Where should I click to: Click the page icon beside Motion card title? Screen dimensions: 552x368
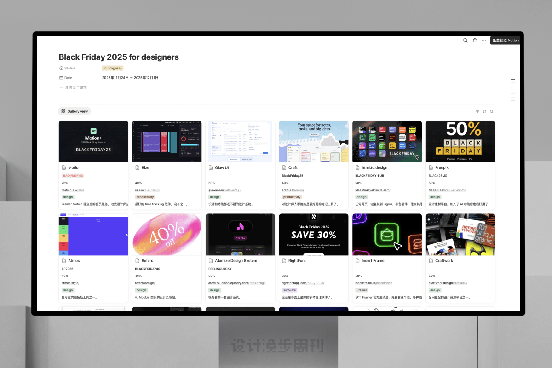[64, 168]
